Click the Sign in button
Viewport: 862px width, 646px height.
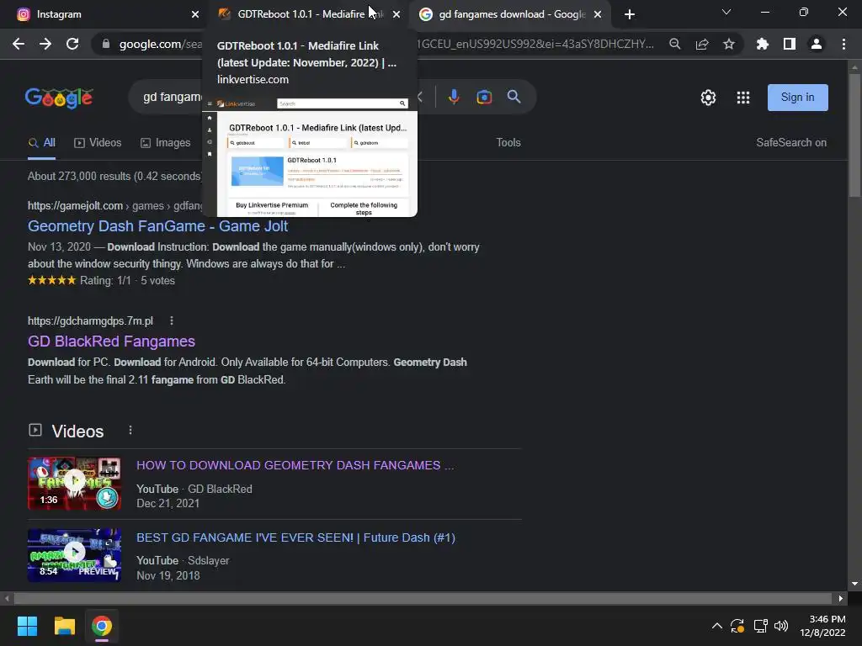[x=798, y=98]
